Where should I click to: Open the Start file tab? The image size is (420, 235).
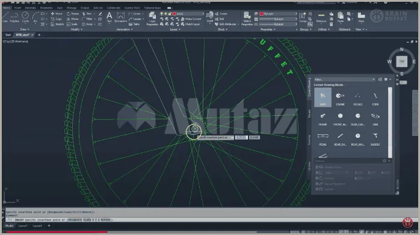point(8,35)
